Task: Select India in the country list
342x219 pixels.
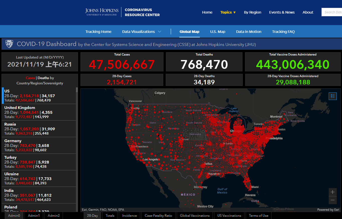Action: coord(39,195)
